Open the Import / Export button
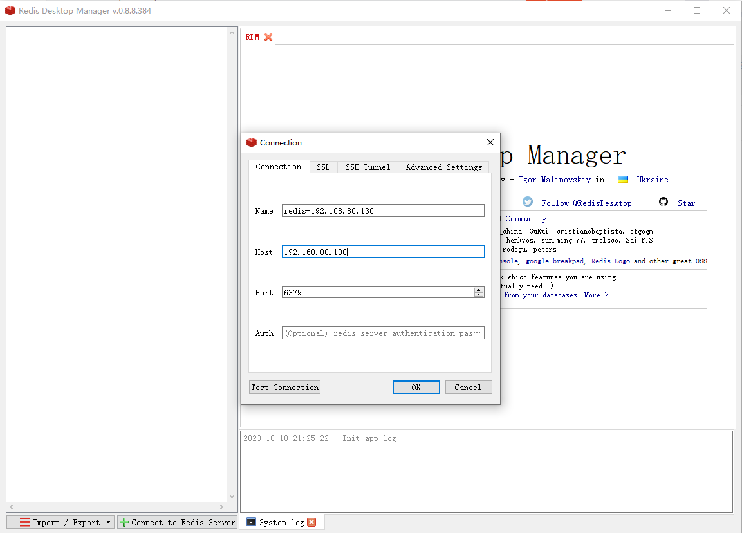742x533 pixels. click(x=60, y=522)
